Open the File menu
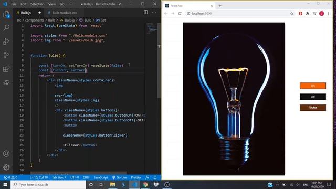336x189 pixels. pyautogui.click(x=14, y=4)
